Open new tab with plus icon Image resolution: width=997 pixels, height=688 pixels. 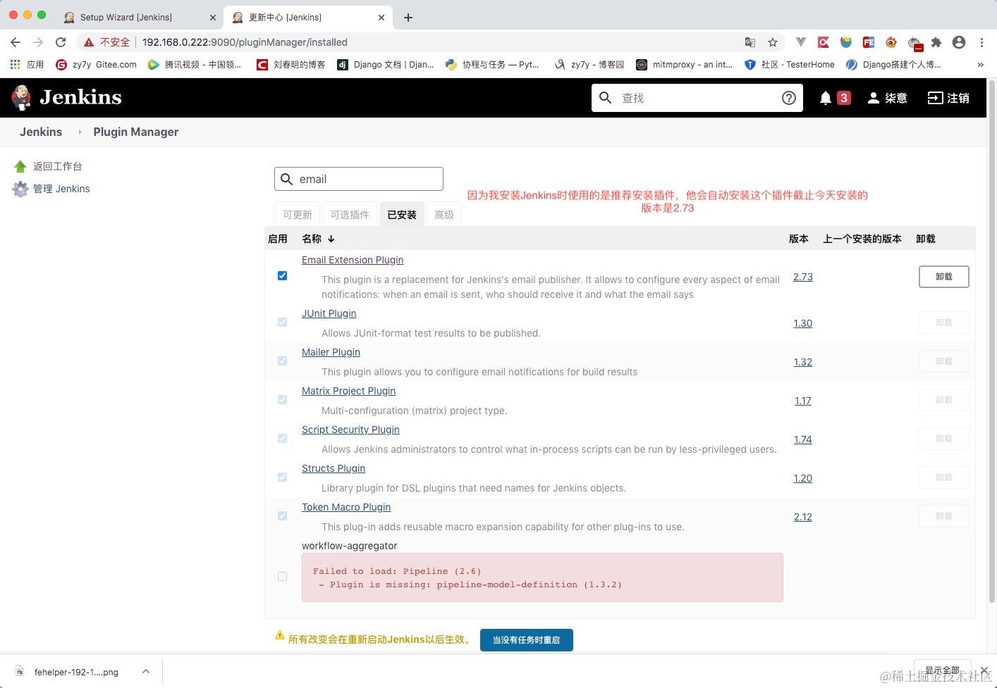click(408, 18)
